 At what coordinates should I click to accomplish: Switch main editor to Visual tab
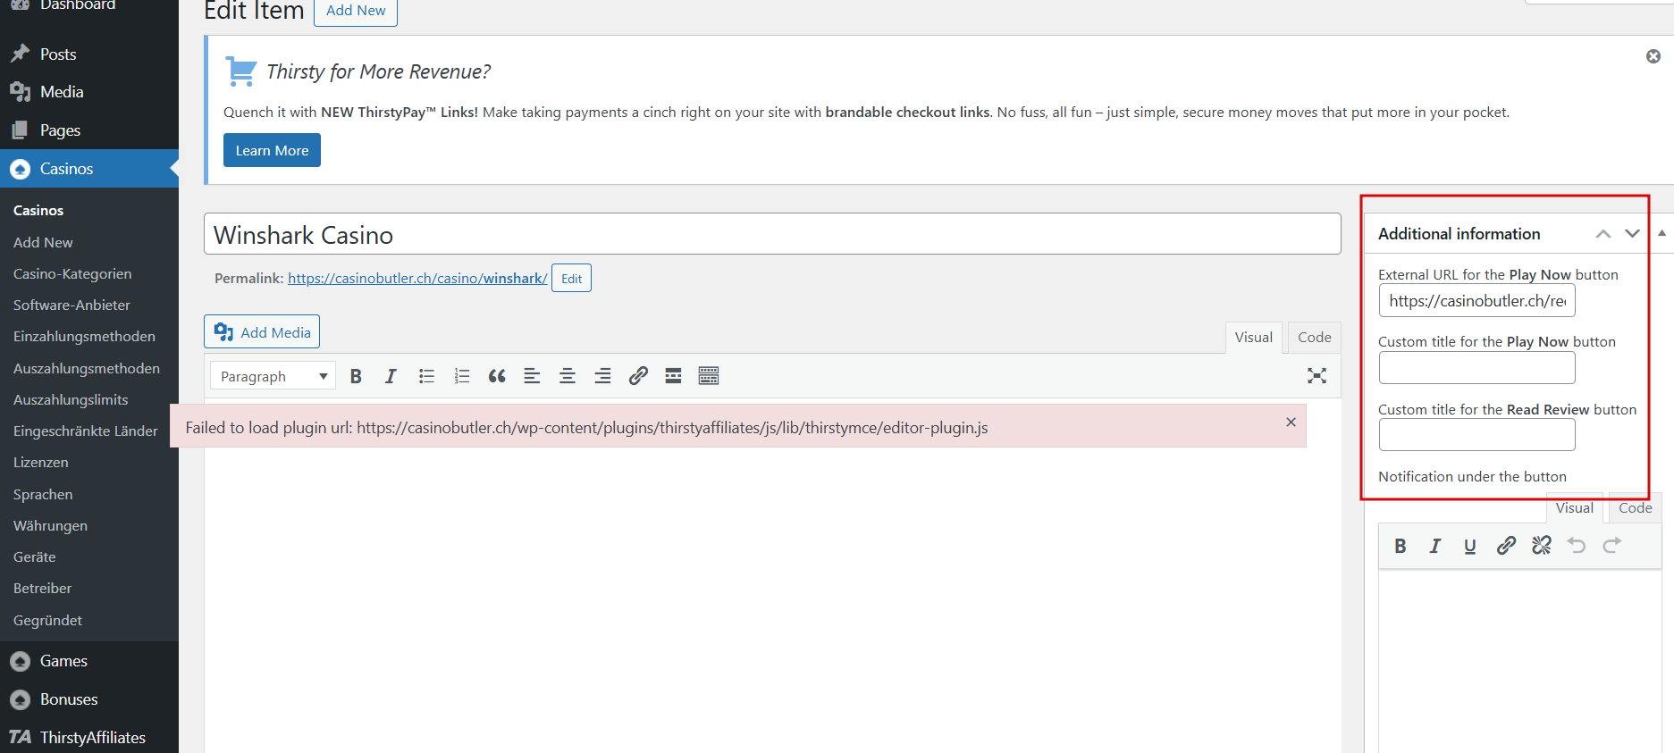(x=1253, y=338)
